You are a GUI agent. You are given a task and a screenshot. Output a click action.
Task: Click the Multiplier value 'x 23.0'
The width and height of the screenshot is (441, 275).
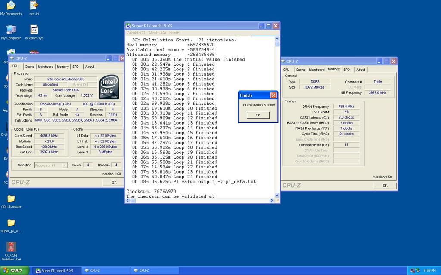click(x=49, y=141)
